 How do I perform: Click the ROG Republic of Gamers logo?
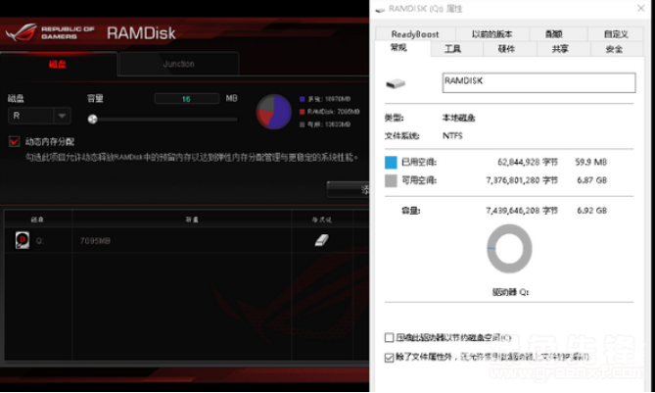[x=50, y=32]
